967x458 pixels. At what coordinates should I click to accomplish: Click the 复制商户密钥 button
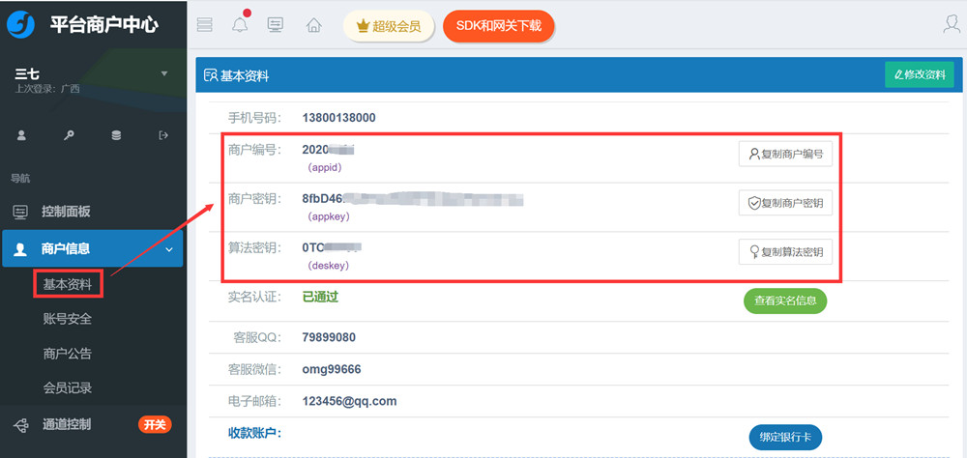(x=785, y=203)
